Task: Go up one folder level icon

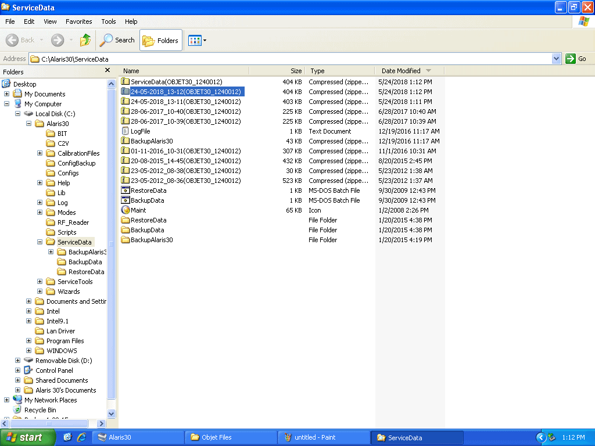Action: click(x=85, y=40)
